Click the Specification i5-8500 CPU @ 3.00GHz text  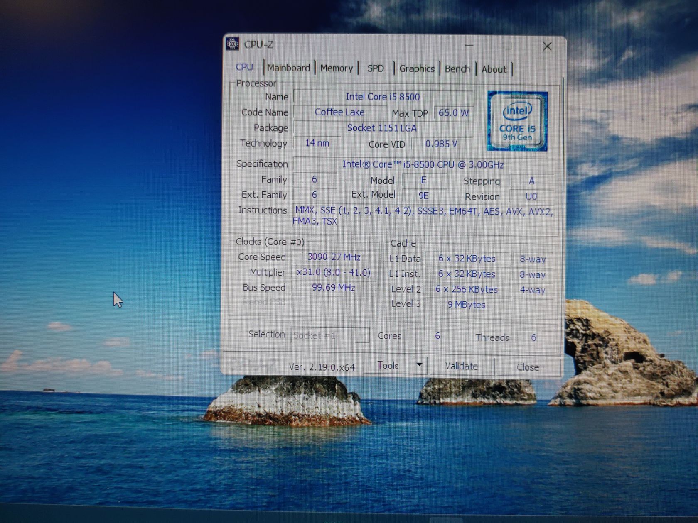point(423,165)
